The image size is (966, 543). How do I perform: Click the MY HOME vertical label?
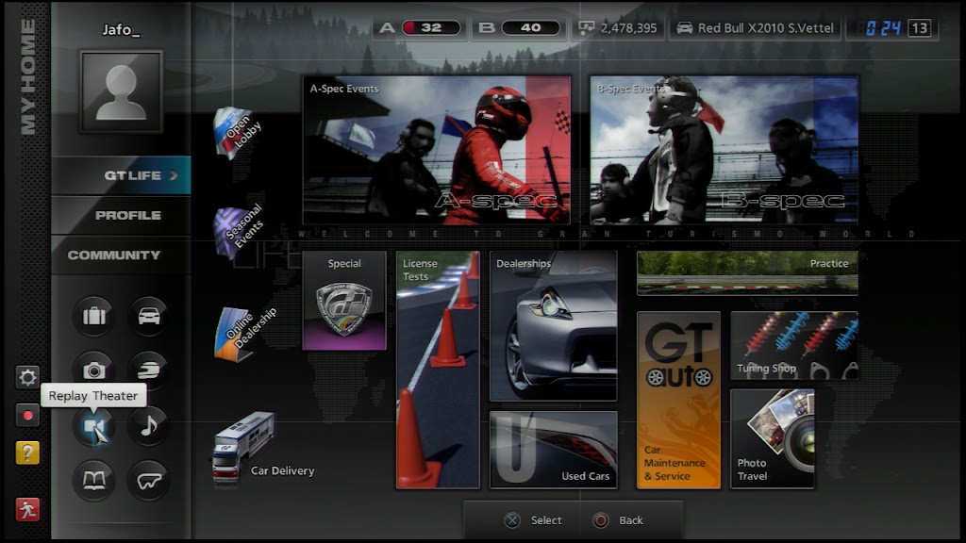tap(27, 76)
